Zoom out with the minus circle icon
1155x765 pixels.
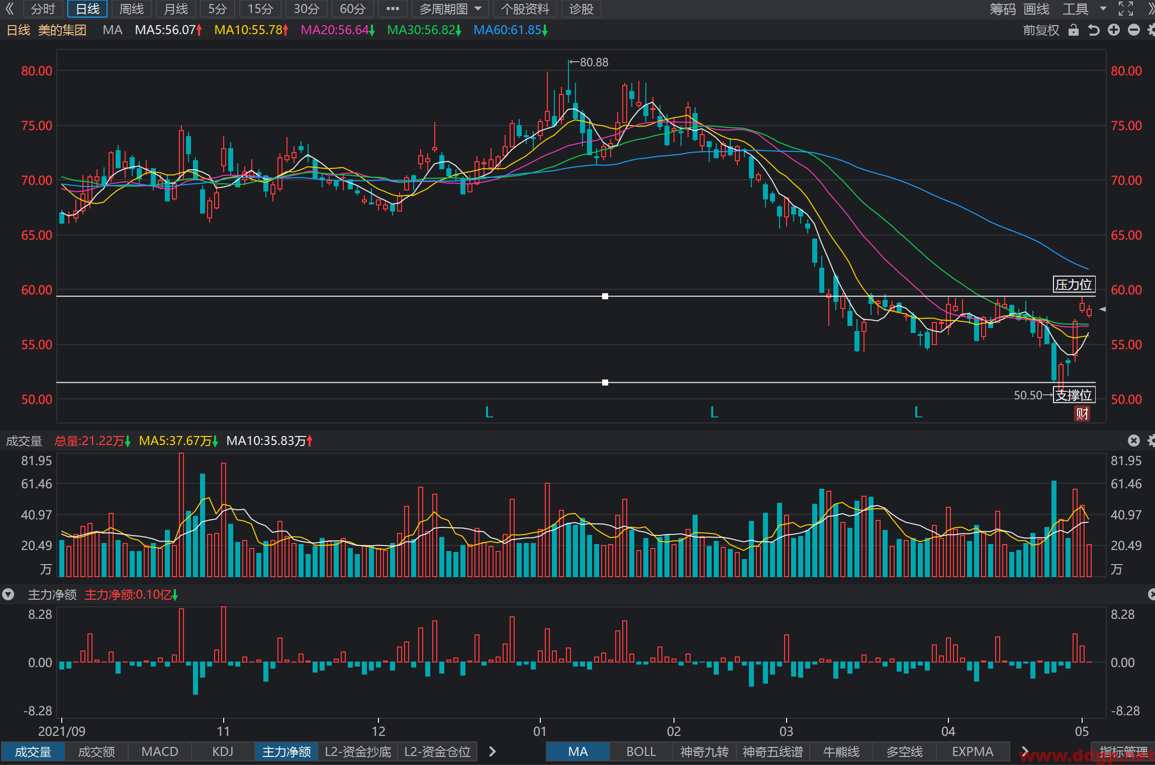(1134, 30)
